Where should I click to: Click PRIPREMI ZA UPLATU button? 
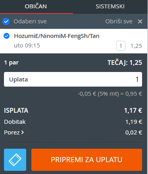click(x=86, y=160)
